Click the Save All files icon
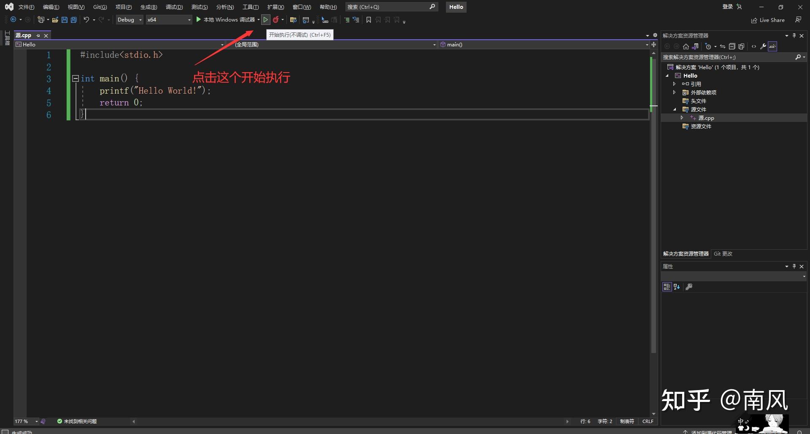This screenshot has height=434, width=810. click(74, 20)
